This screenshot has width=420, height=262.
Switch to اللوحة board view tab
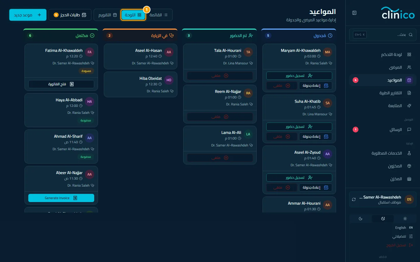tap(133, 15)
